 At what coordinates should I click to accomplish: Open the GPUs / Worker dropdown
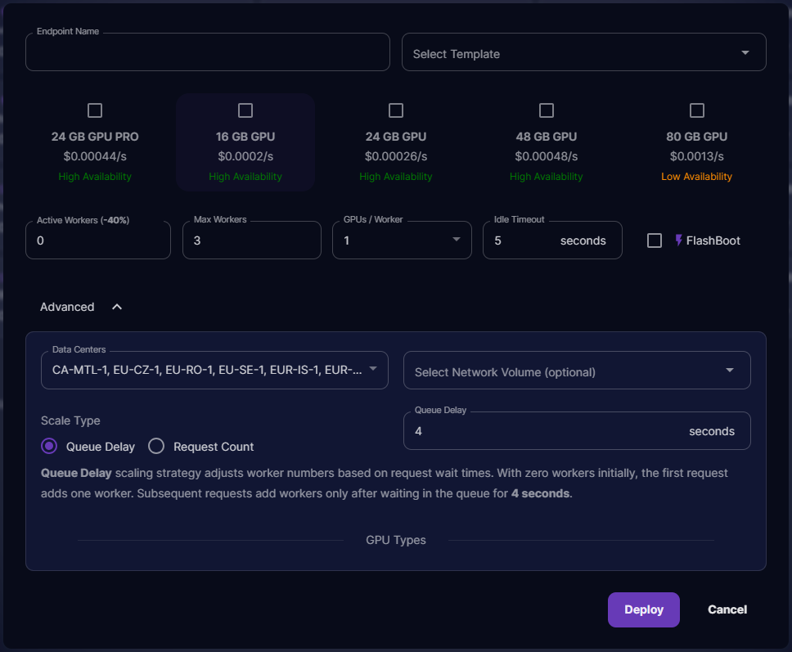click(402, 241)
